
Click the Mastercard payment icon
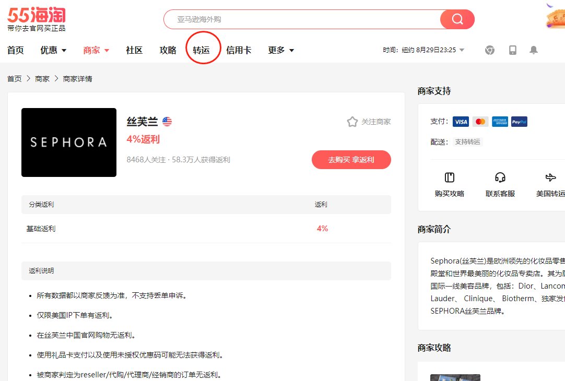click(x=480, y=122)
